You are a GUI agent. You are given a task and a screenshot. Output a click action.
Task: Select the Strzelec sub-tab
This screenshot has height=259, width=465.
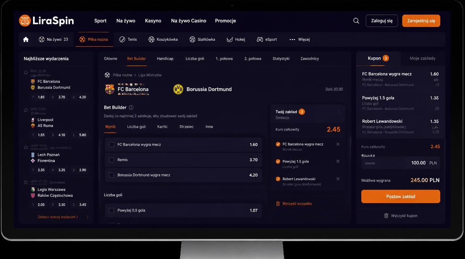(x=187, y=127)
